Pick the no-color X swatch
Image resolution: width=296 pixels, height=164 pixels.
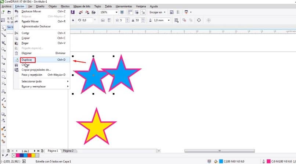(14, 155)
